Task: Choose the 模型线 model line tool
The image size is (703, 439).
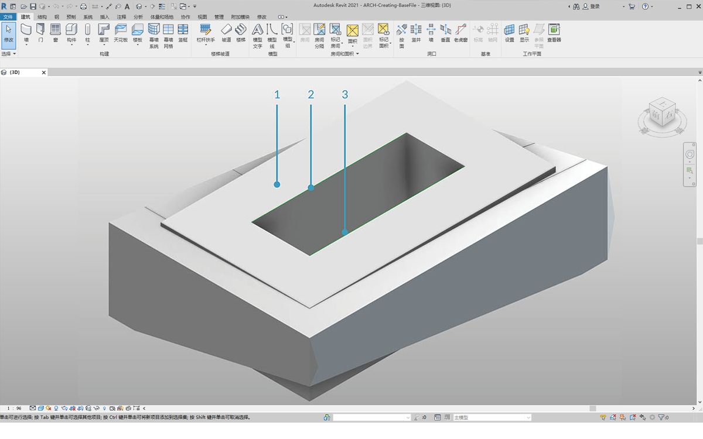Action: tap(272, 36)
